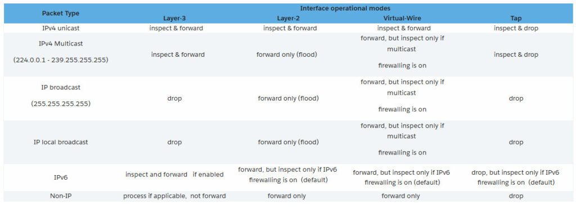Select the IP broadcast row label
The width and height of the screenshot is (576, 210).
coord(61,88)
